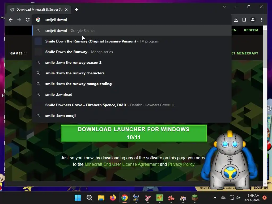Click the green-square lion taskbar icon
272x204 pixels.
[160, 198]
